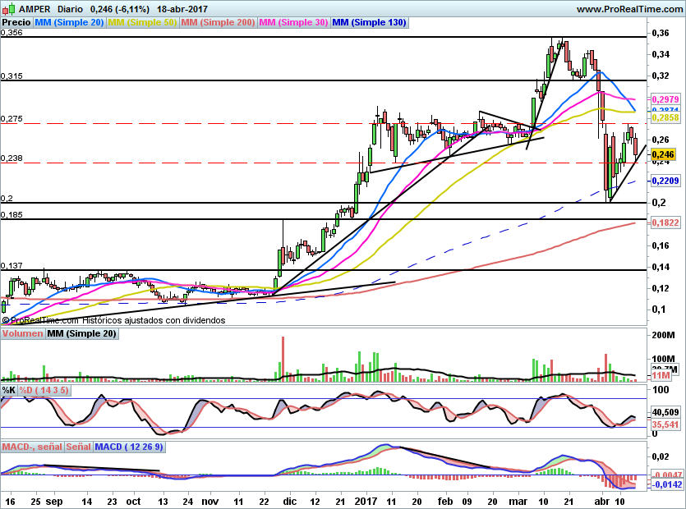Click the Precio panel label
Screen dimensions: 686x509
(16, 23)
